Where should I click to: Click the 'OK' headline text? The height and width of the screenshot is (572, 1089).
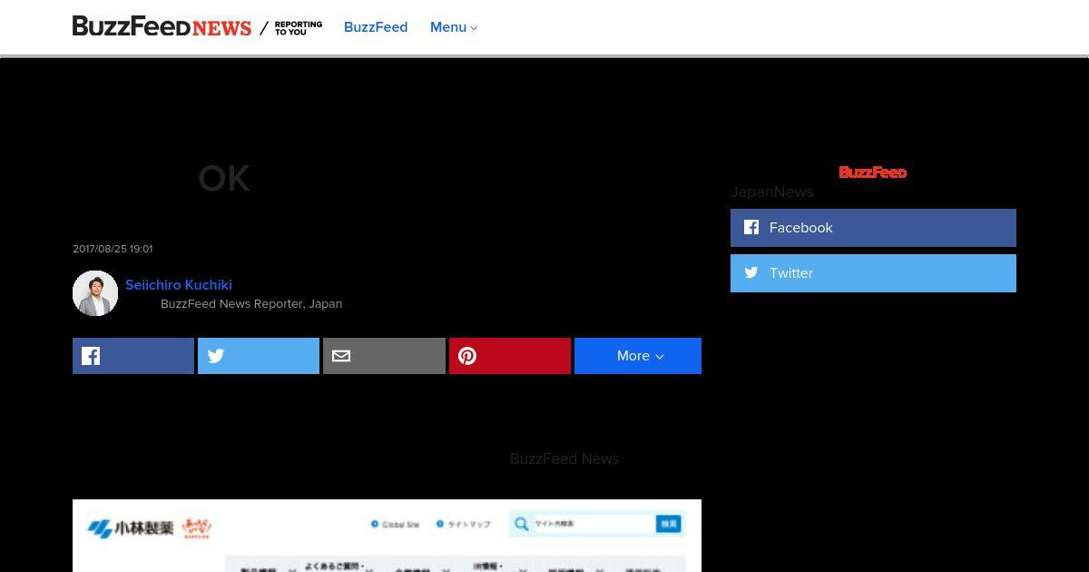(x=224, y=179)
